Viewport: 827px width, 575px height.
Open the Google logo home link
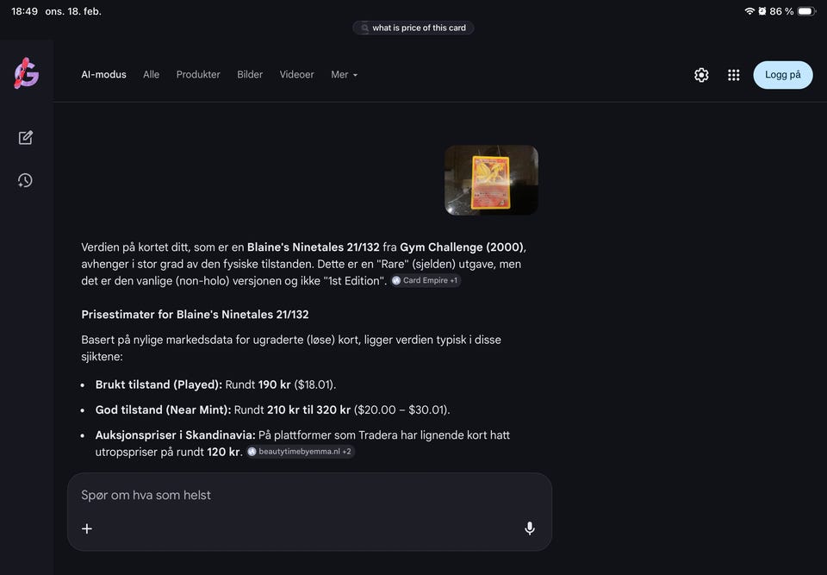coord(27,73)
